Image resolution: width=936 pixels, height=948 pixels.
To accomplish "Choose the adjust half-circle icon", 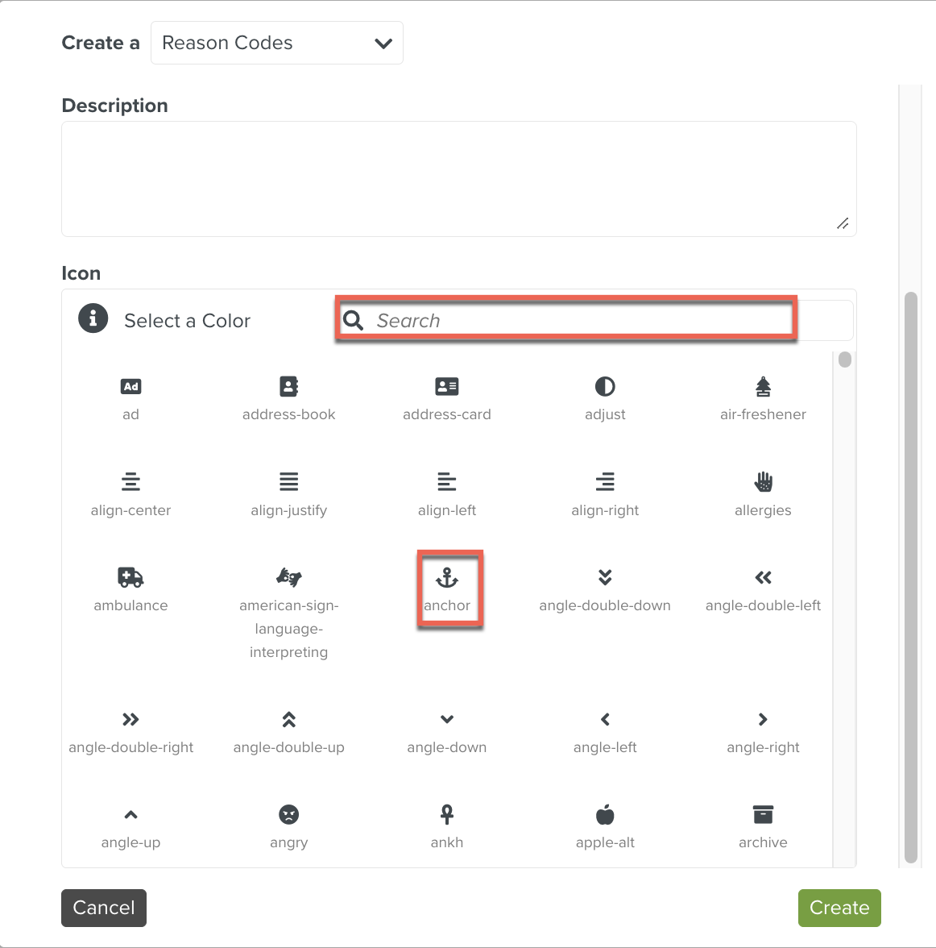I will click(605, 387).
